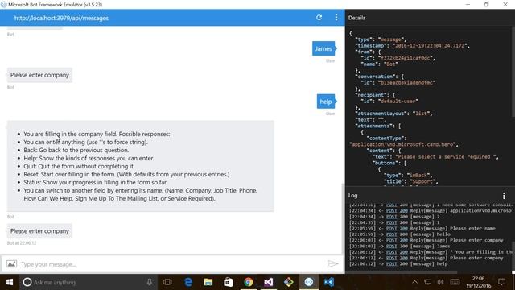This screenshot has height=290, width=515.
Task: Click the send arrow icon
Action: [332, 263]
